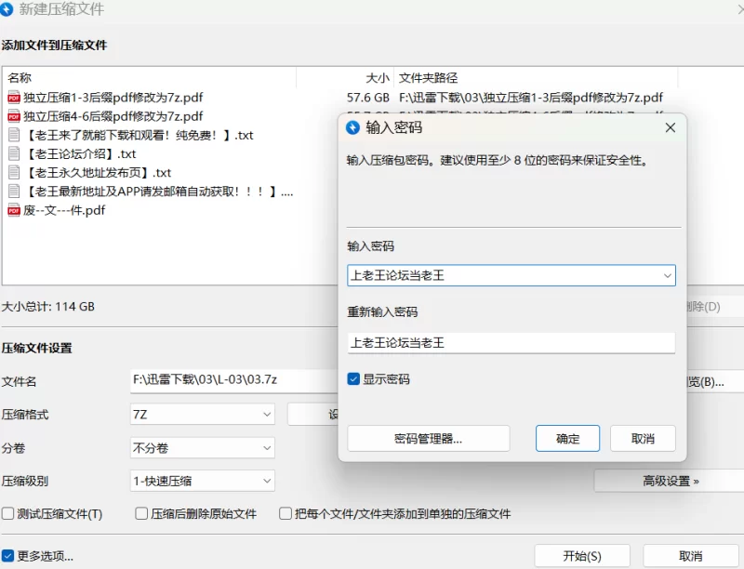Sort by the 文件夹路径 column header
The width and height of the screenshot is (744, 569).
(x=536, y=78)
